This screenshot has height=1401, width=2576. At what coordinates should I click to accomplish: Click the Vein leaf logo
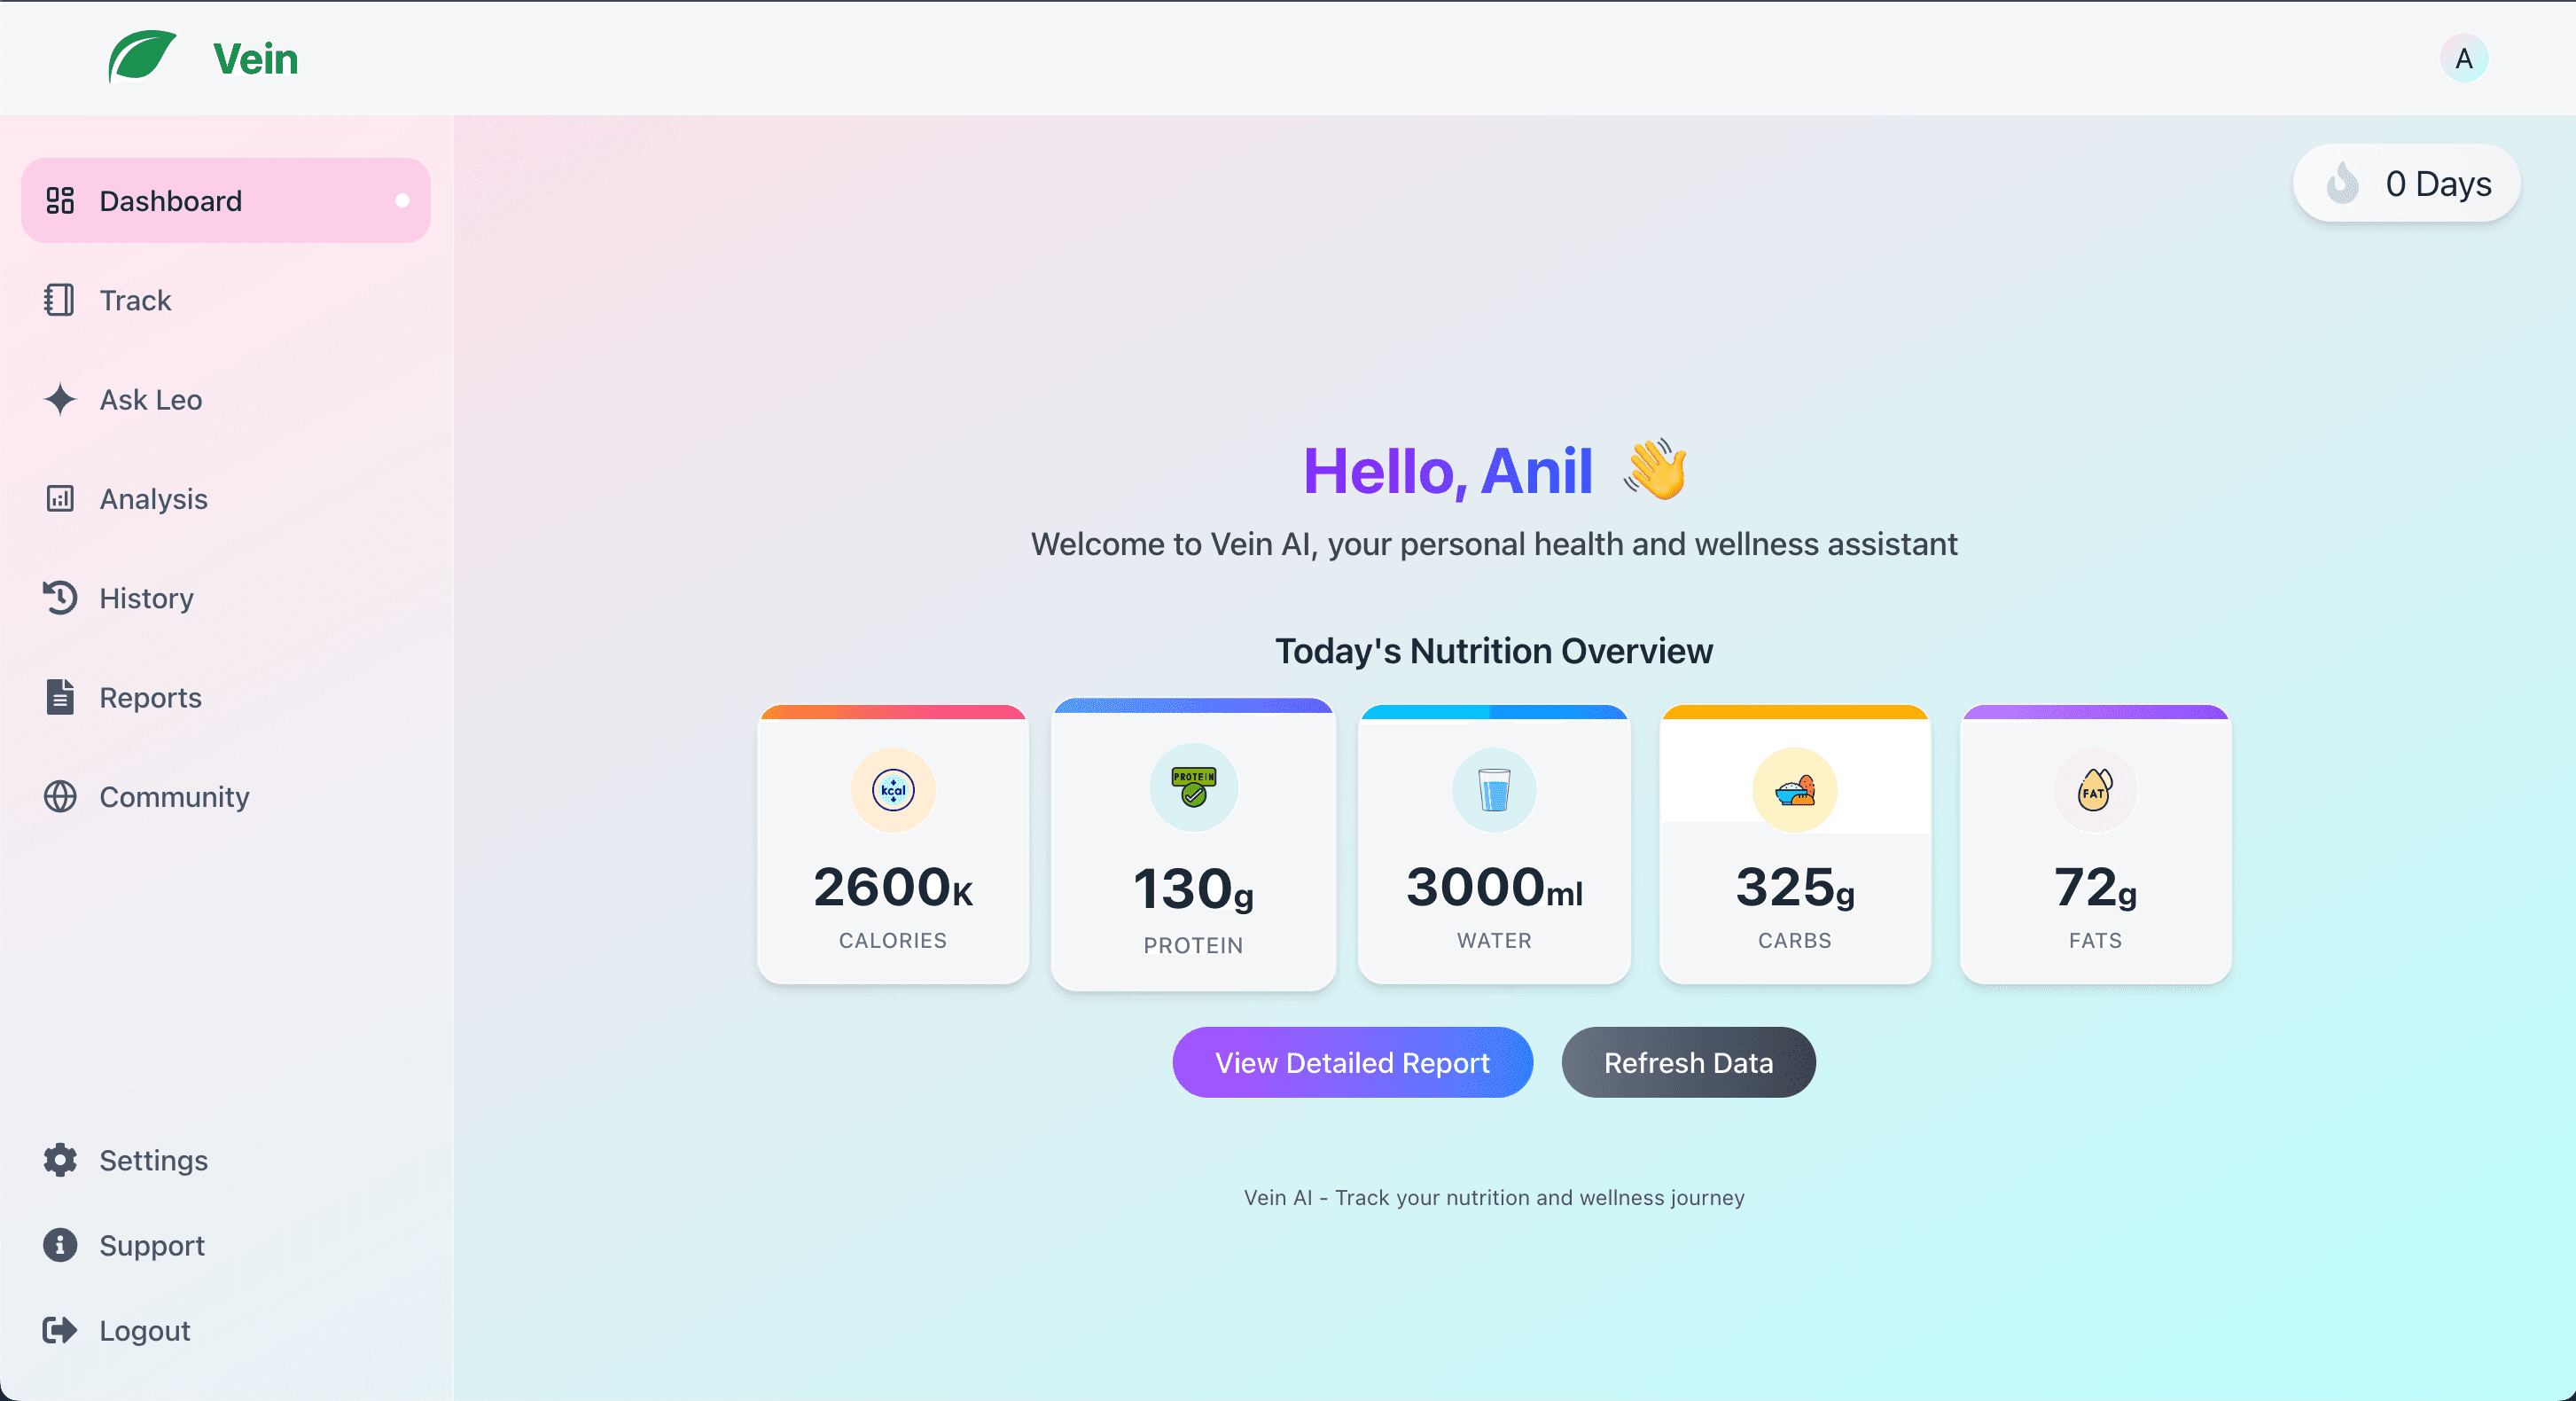click(141, 57)
